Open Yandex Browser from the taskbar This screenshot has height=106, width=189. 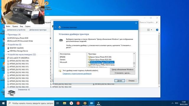coord(71,103)
